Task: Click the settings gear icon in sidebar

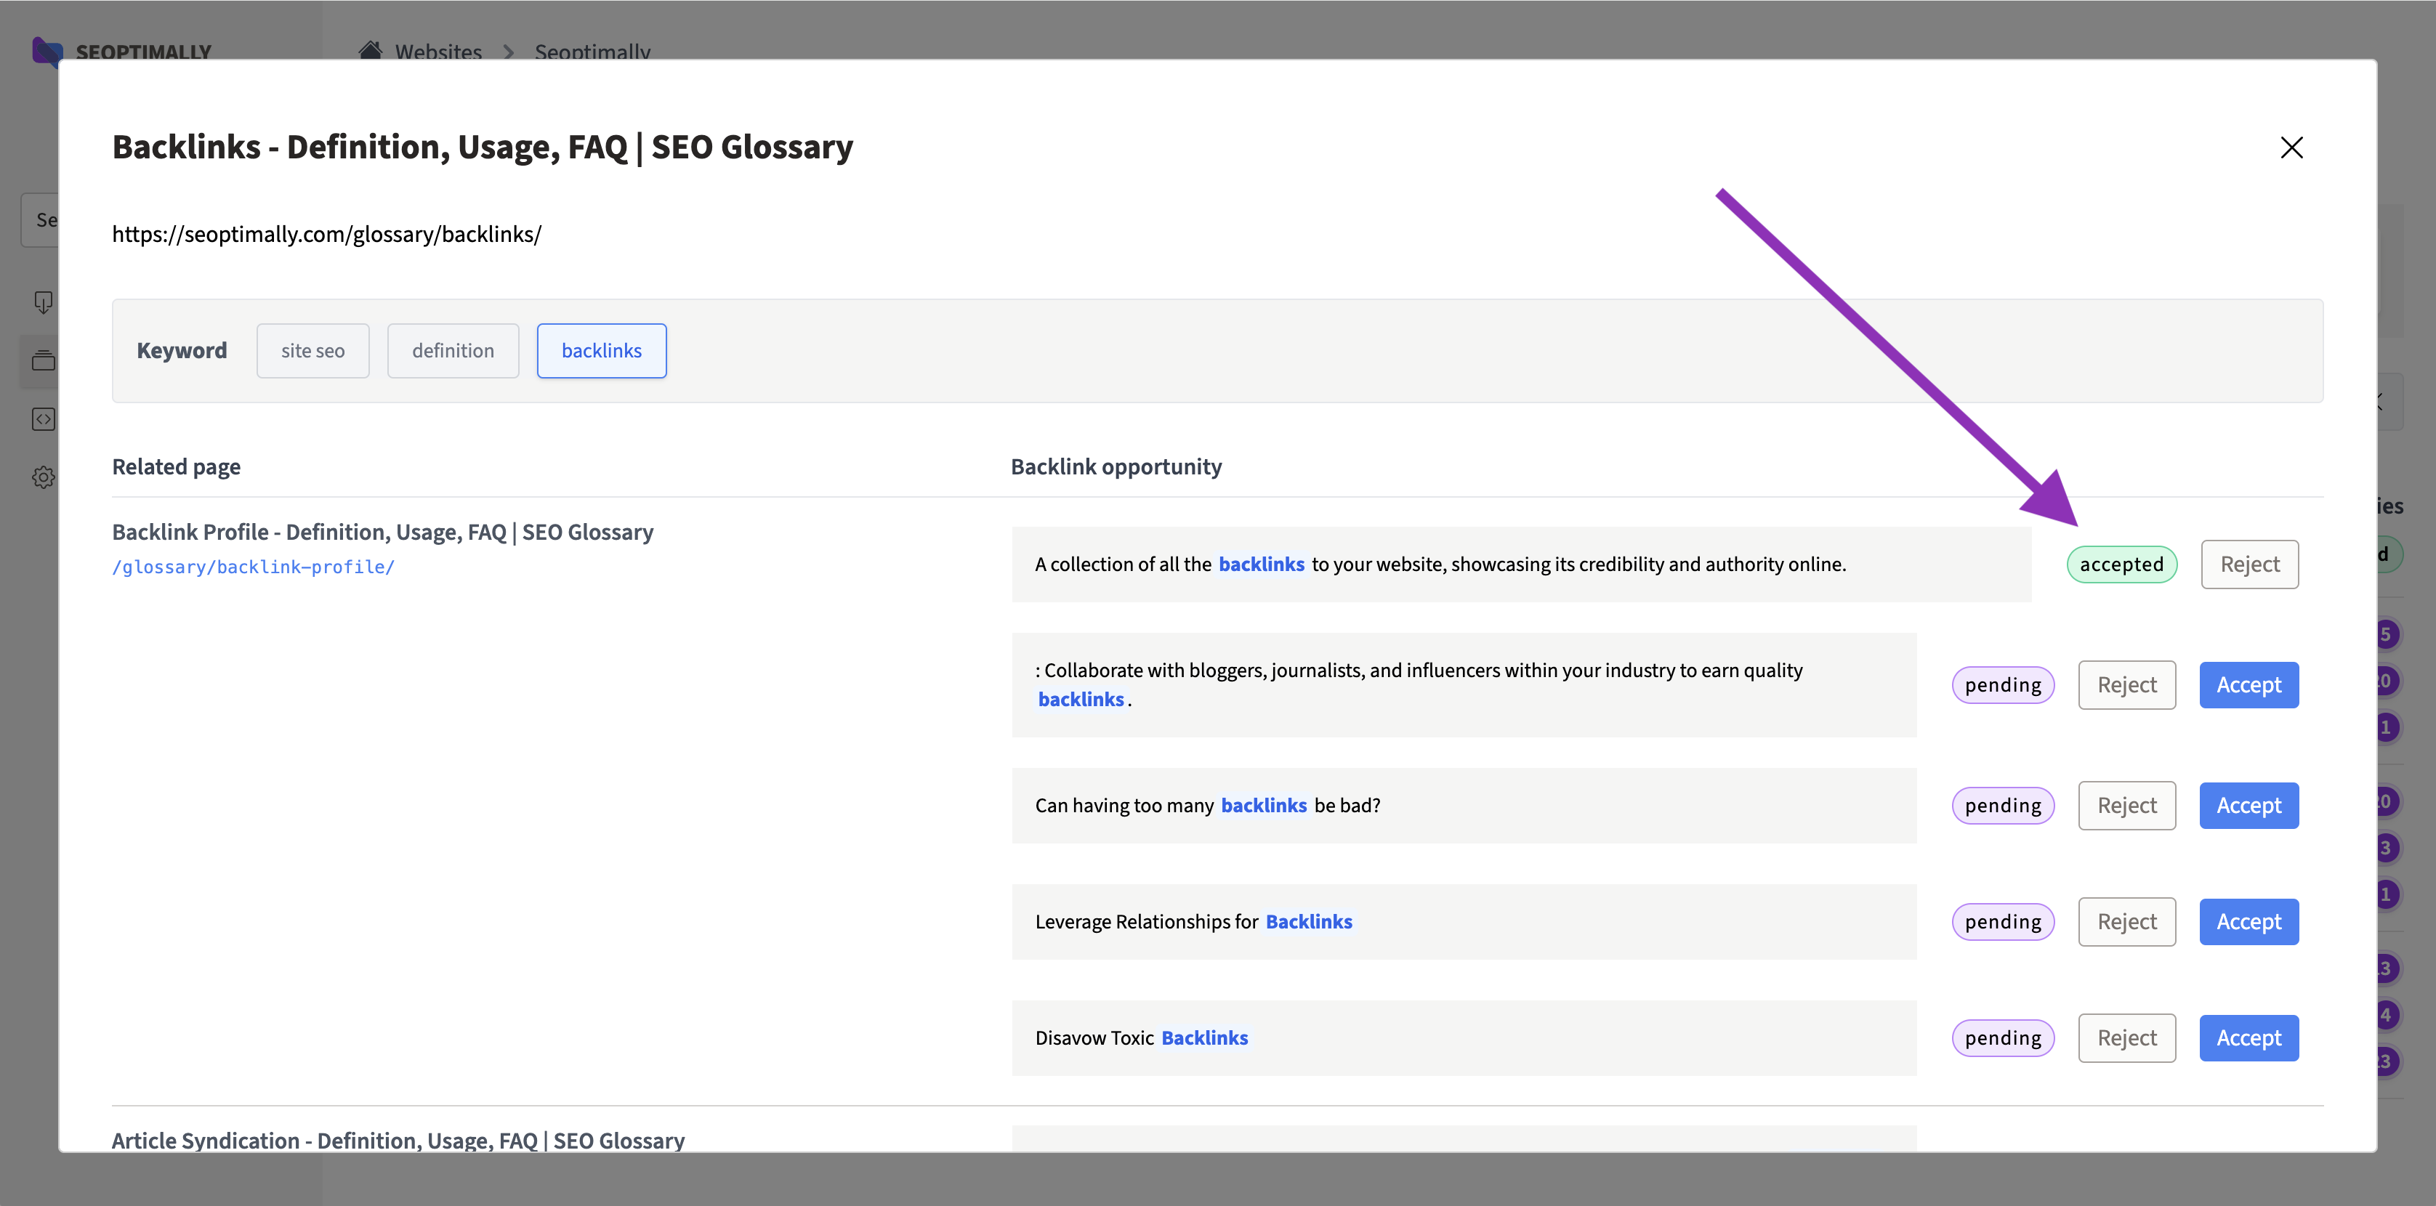Action: [x=44, y=477]
